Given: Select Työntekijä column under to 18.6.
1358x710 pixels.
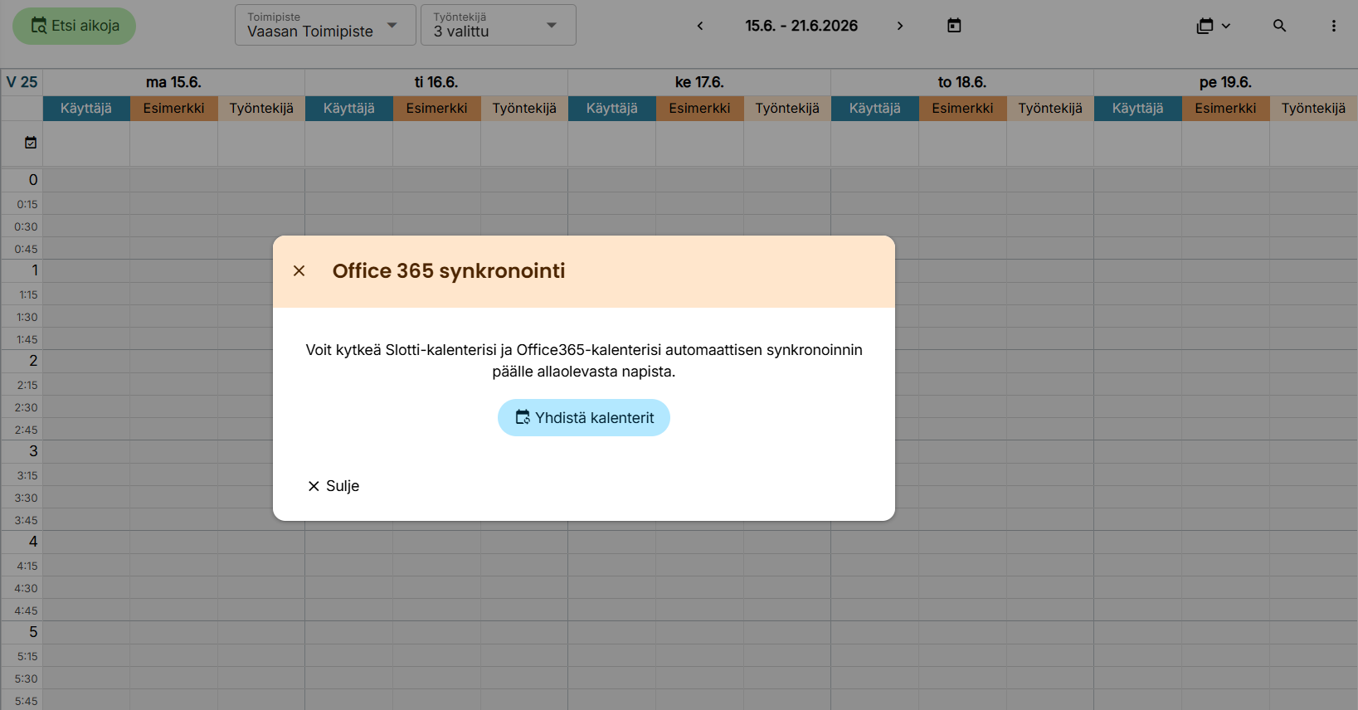Looking at the screenshot, I should point(1049,109).
